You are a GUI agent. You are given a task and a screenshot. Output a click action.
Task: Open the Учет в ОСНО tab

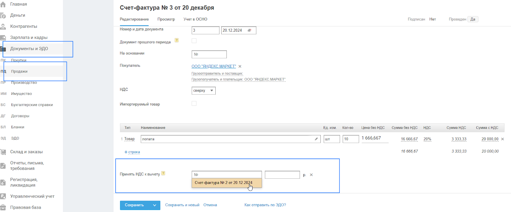[195, 19]
